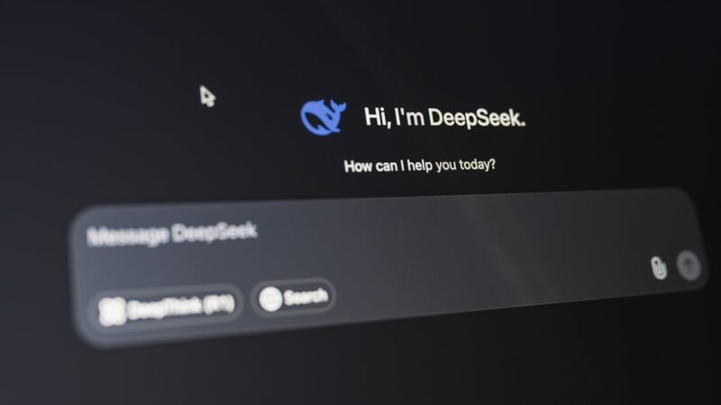
Task: Click the "How can I help you today?" text
Action: pyautogui.click(x=419, y=166)
